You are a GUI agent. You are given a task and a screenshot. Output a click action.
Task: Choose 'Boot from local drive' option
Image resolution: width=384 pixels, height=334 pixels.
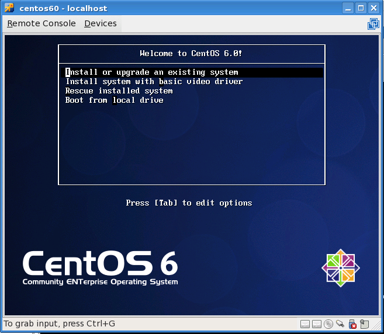114,100
